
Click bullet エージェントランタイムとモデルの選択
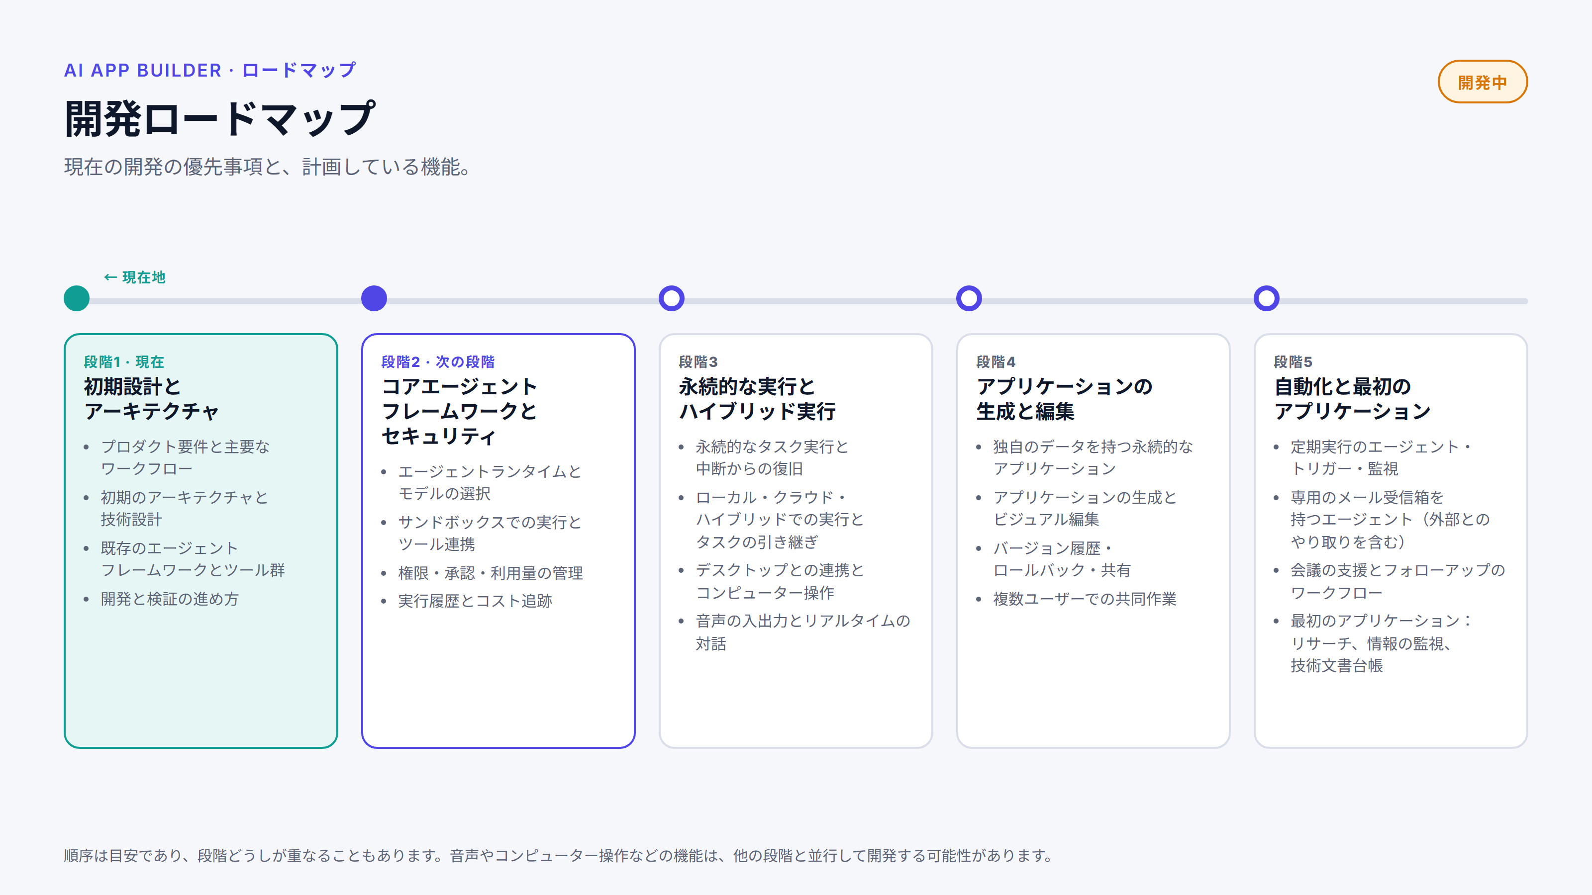coord(490,482)
